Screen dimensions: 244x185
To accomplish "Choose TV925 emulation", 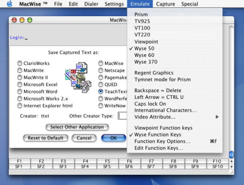I will pos(175,21).
